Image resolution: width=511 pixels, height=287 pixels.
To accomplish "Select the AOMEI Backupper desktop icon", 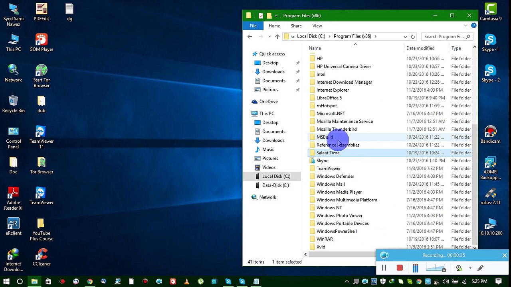I will point(490,168).
